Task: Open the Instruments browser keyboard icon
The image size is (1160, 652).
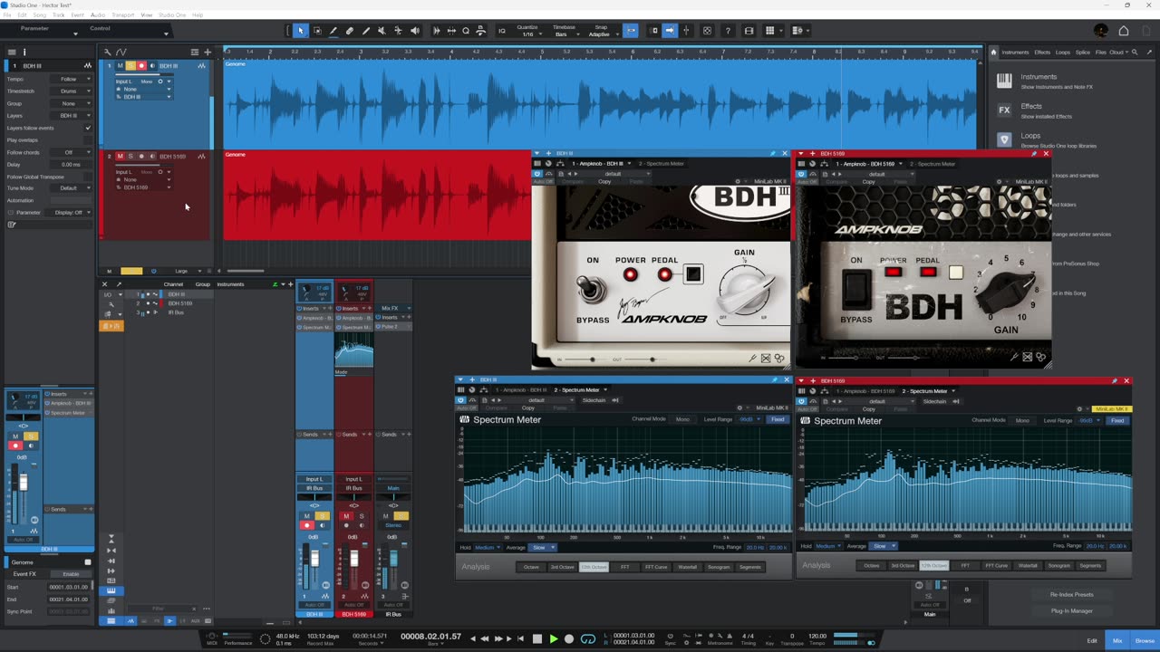Action: tap(1004, 81)
